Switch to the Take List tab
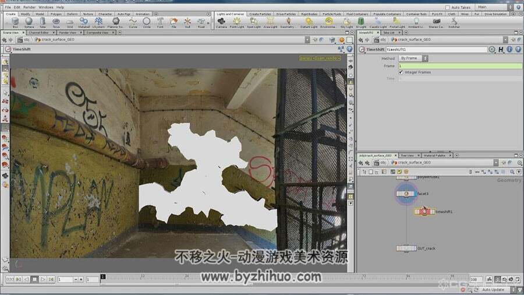 click(x=389, y=33)
